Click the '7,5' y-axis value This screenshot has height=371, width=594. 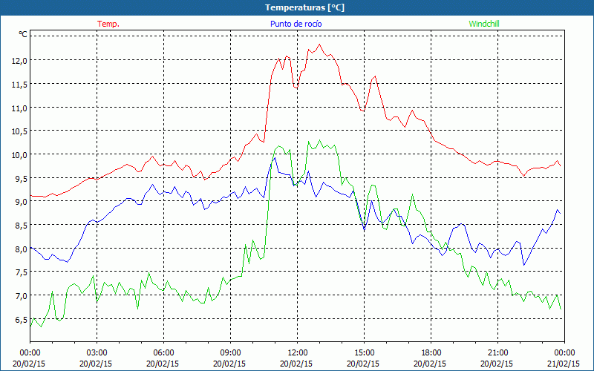[21, 272]
